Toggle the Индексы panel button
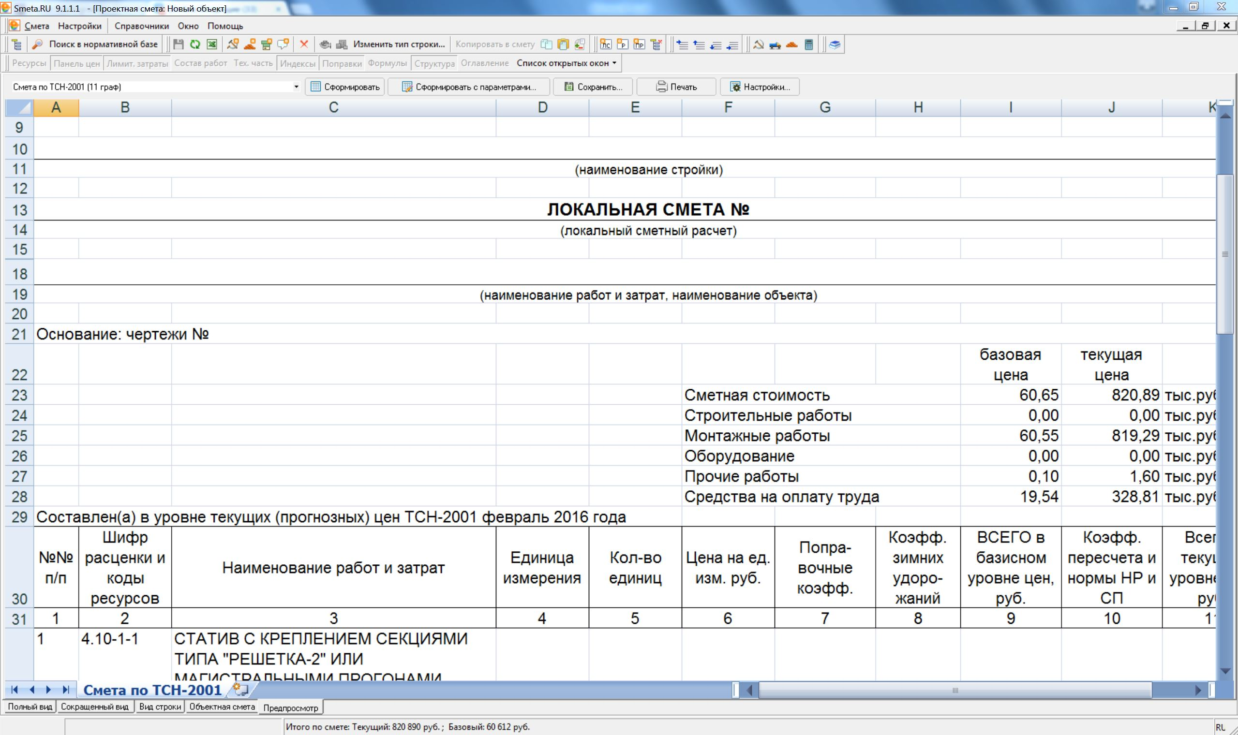Screen dimensions: 1238x735 point(298,63)
